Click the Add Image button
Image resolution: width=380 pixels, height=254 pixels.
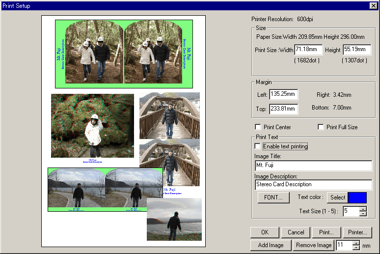tap(271, 245)
